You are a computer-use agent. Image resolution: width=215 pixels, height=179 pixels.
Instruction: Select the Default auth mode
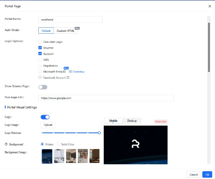(x=46, y=31)
